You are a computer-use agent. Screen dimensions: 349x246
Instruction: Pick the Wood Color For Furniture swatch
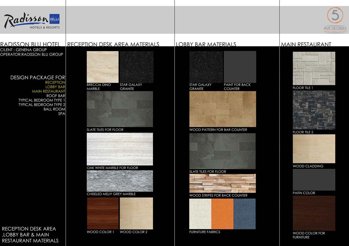(x=314, y=213)
